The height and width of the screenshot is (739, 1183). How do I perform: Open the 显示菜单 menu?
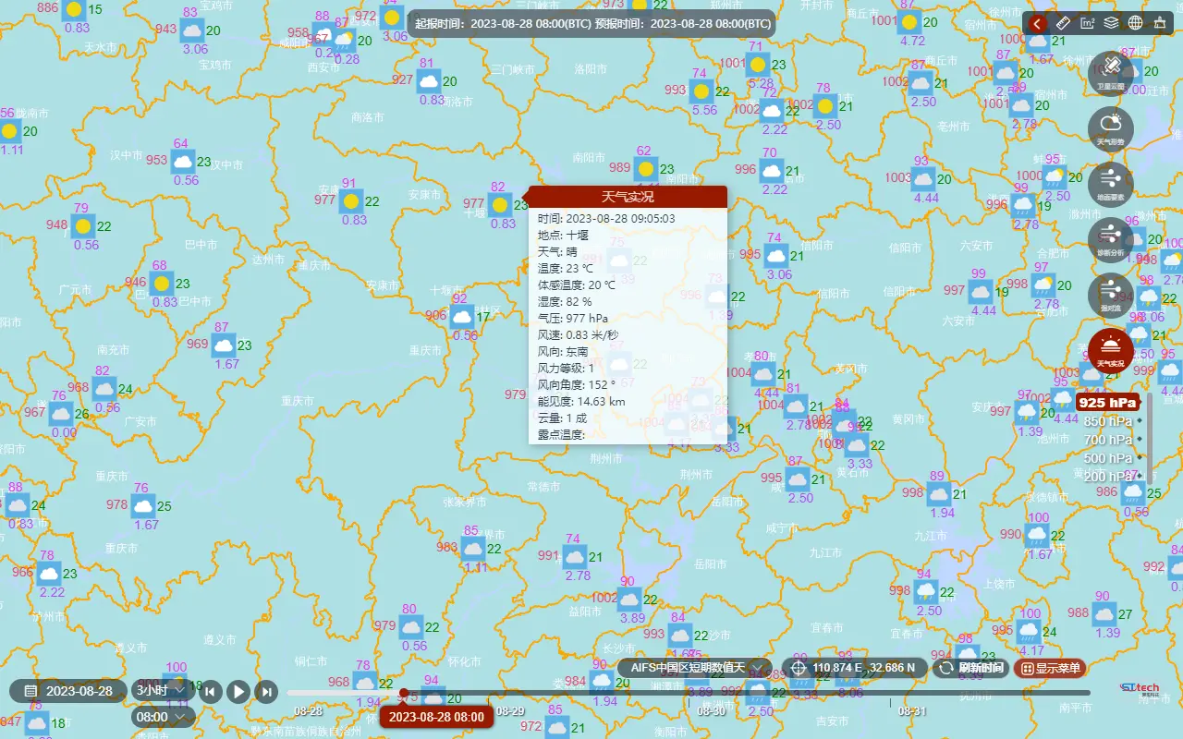1050,668
